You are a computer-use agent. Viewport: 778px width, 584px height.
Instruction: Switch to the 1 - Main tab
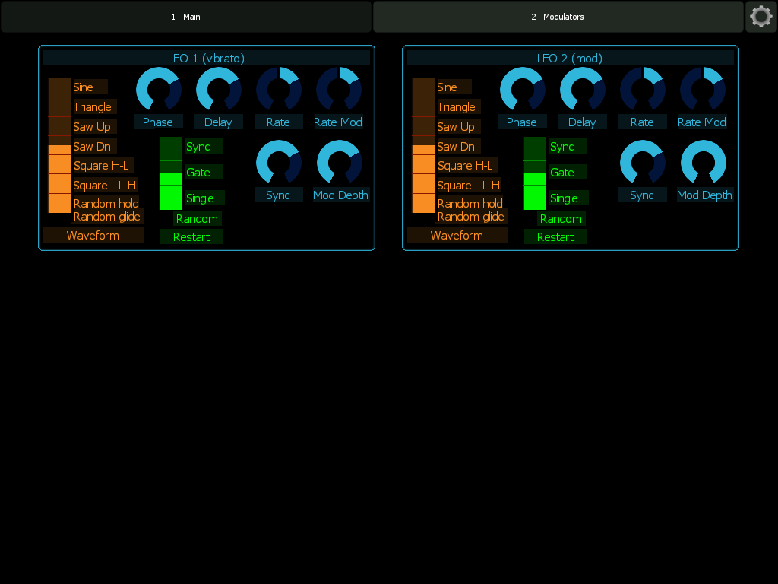(186, 17)
